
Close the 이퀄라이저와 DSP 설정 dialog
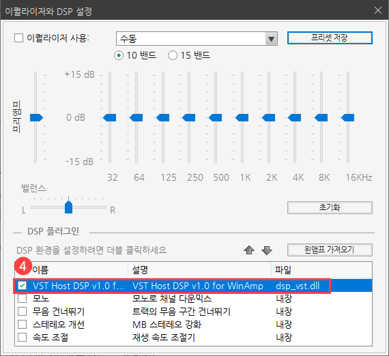[x=378, y=10]
